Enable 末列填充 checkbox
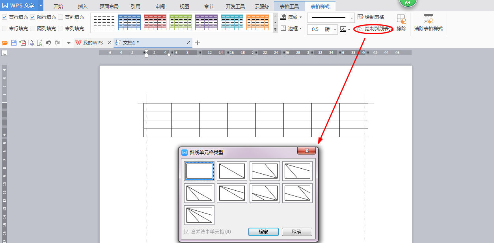Screen dimensions: 494x243 point(60,29)
